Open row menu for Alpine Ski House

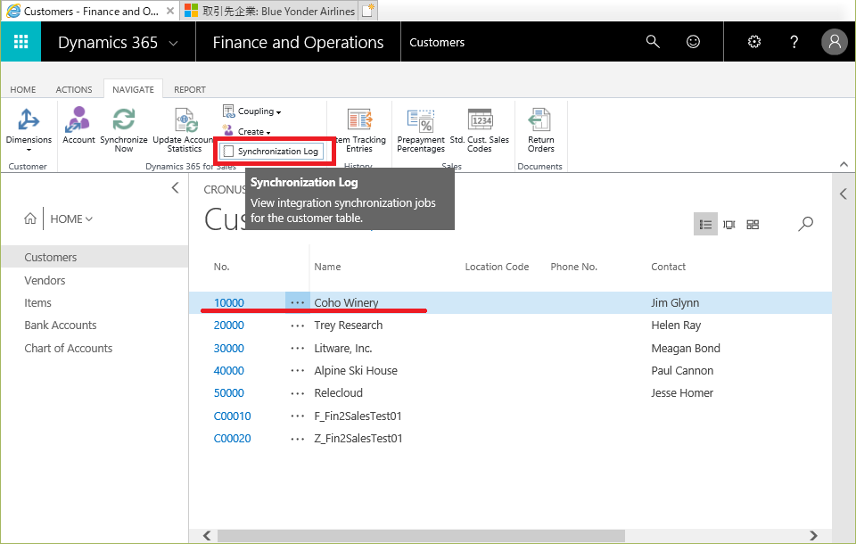[x=298, y=371]
